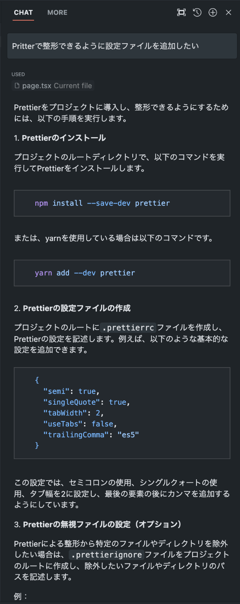Open chat history clock icon
This screenshot has height=604, width=240.
click(197, 13)
